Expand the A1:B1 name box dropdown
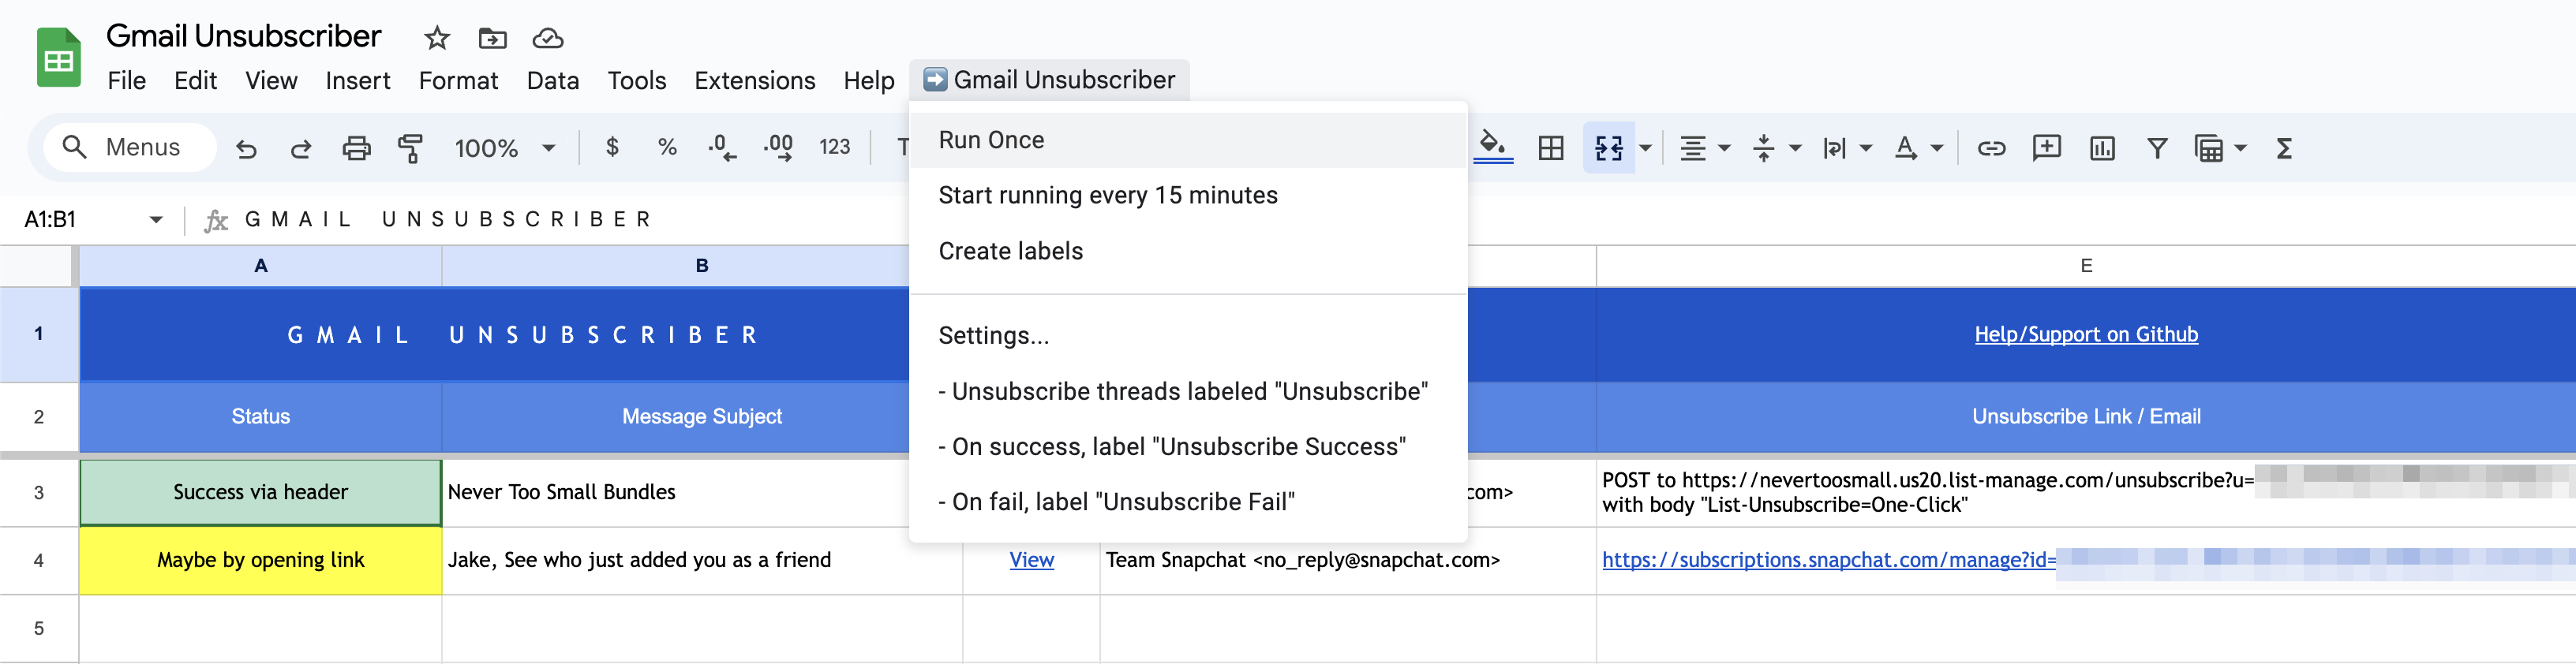The height and width of the screenshot is (664, 2576). (156, 220)
